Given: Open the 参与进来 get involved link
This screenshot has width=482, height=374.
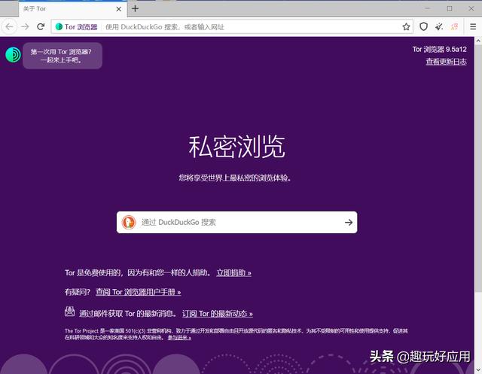Looking at the screenshot, I should tap(179, 337).
